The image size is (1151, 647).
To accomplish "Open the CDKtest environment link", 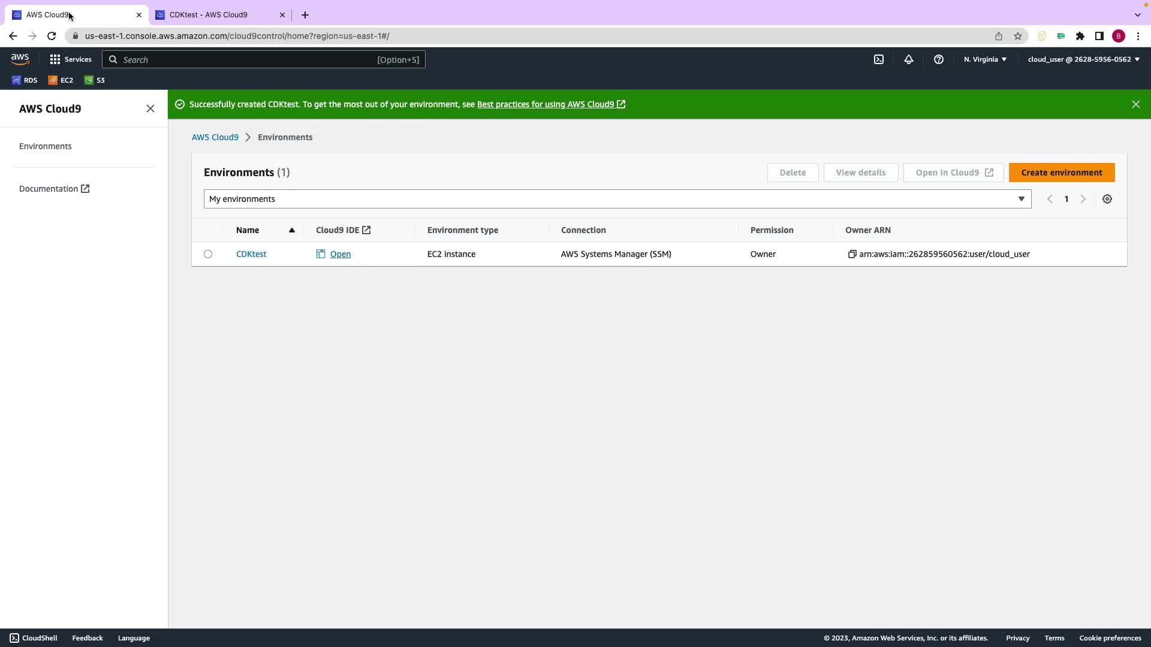I will click(251, 254).
